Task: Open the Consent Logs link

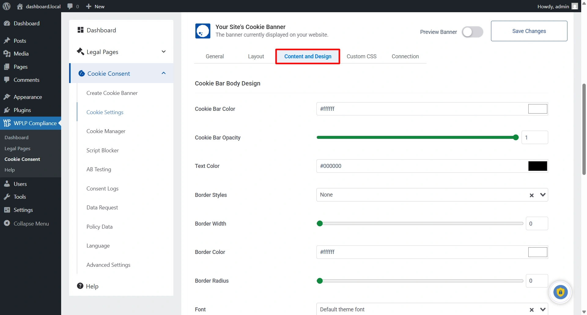Action: (102, 189)
